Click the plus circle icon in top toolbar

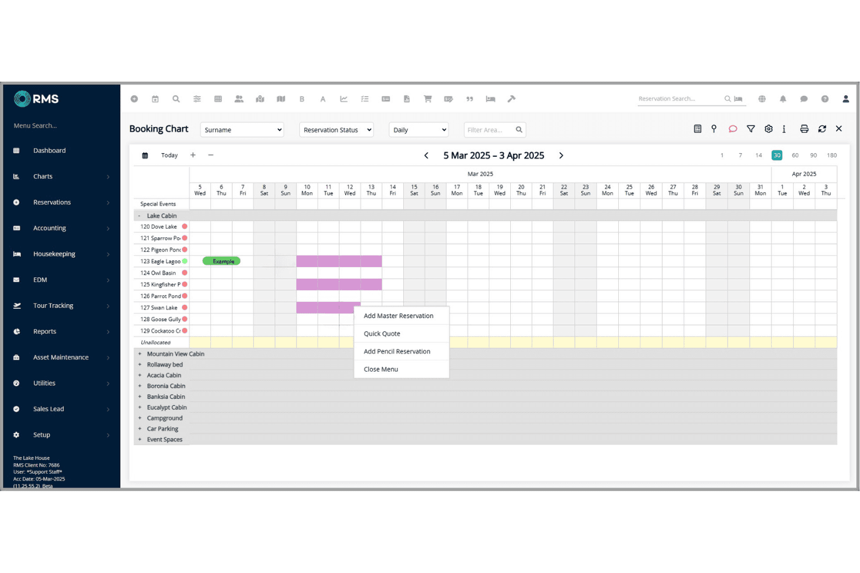point(134,99)
